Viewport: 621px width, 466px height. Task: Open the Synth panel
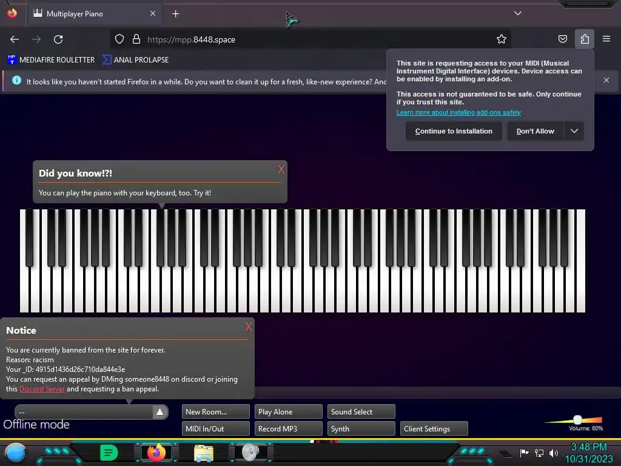[361, 429]
